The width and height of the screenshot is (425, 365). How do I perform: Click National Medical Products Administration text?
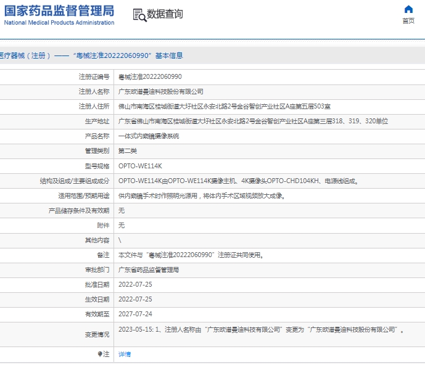59,22
